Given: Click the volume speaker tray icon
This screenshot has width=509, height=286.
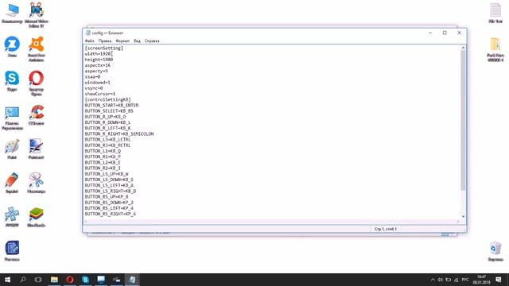Looking at the screenshot, I should click(x=441, y=280).
